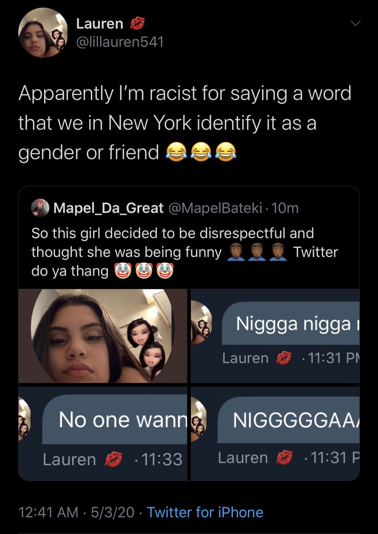Open the Mapel_Da_Great display name
The width and height of the screenshot is (378, 534).
coord(108,208)
